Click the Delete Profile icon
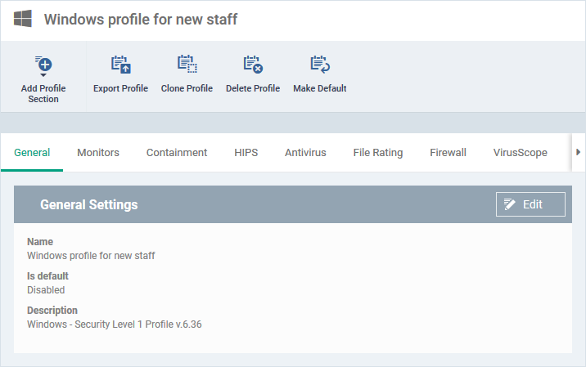This screenshot has width=586, height=367. (253, 65)
